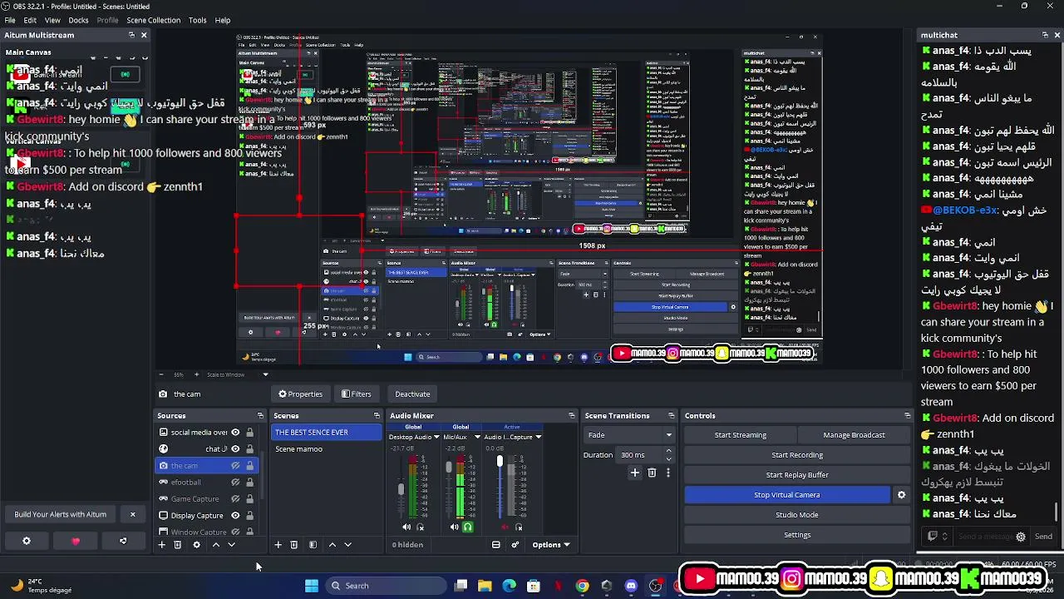Hide the Display Capture source

point(235,516)
